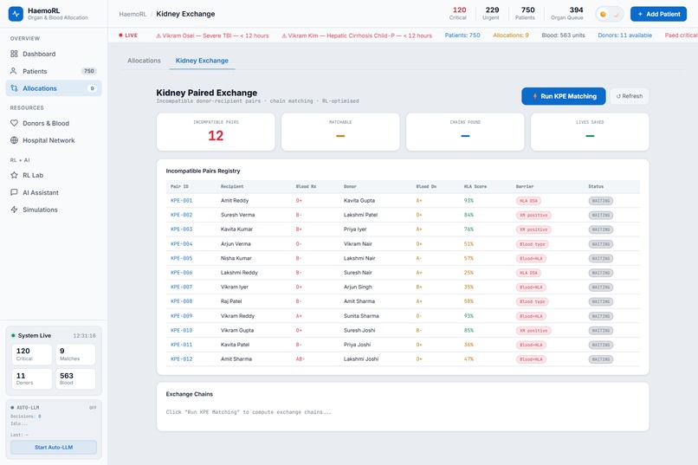Viewport: 698px width, 465px height.
Task: Click the XM positive tag in KPE-002 row
Action: tap(533, 215)
